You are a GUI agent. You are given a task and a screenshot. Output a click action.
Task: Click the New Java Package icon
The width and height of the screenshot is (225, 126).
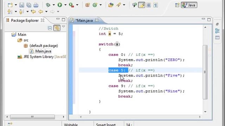[x=88, y=5]
